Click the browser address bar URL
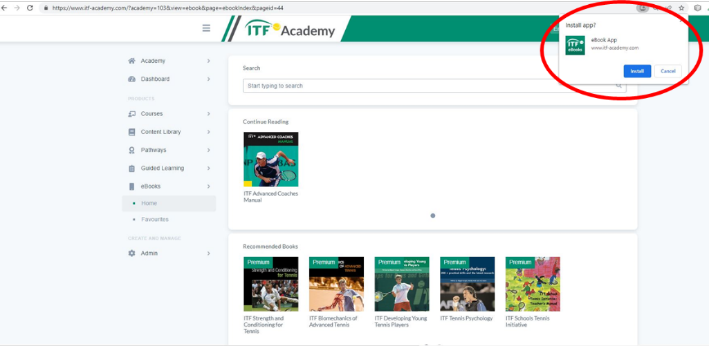This screenshot has width=709, height=346. coord(168,8)
